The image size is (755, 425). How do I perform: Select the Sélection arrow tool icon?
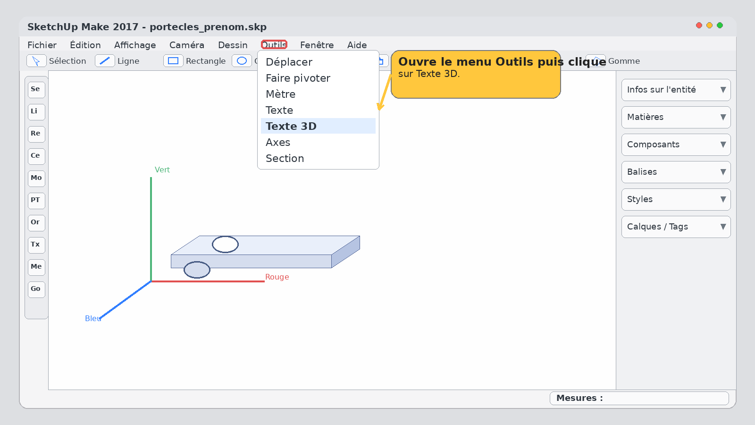point(36,61)
